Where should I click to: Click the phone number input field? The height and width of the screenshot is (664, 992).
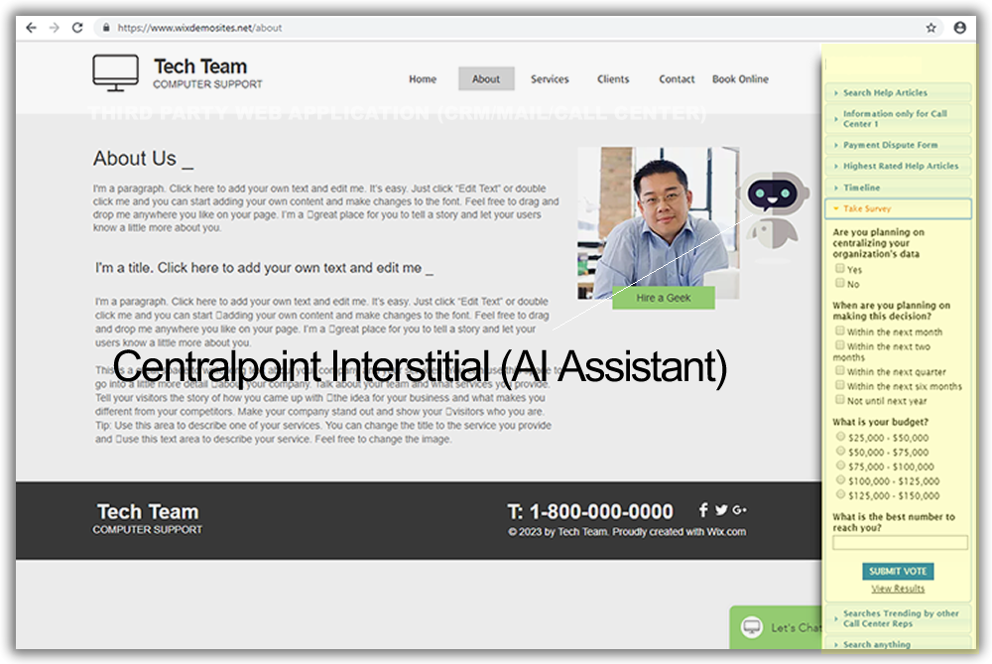pyautogui.click(x=900, y=543)
